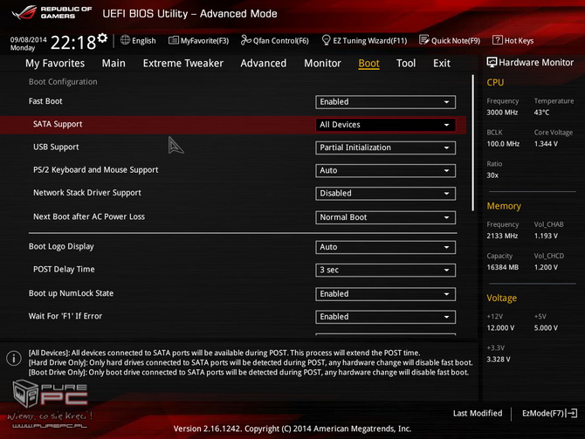Click the Memory heading in Hardware Monitor
Image resolution: width=585 pixels, height=439 pixels.
tap(504, 206)
